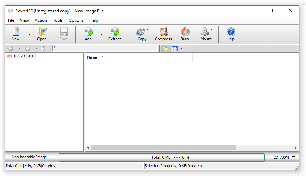Click the Total 0 MB capacity bar
The width and height of the screenshot is (306, 179).
(161, 157)
